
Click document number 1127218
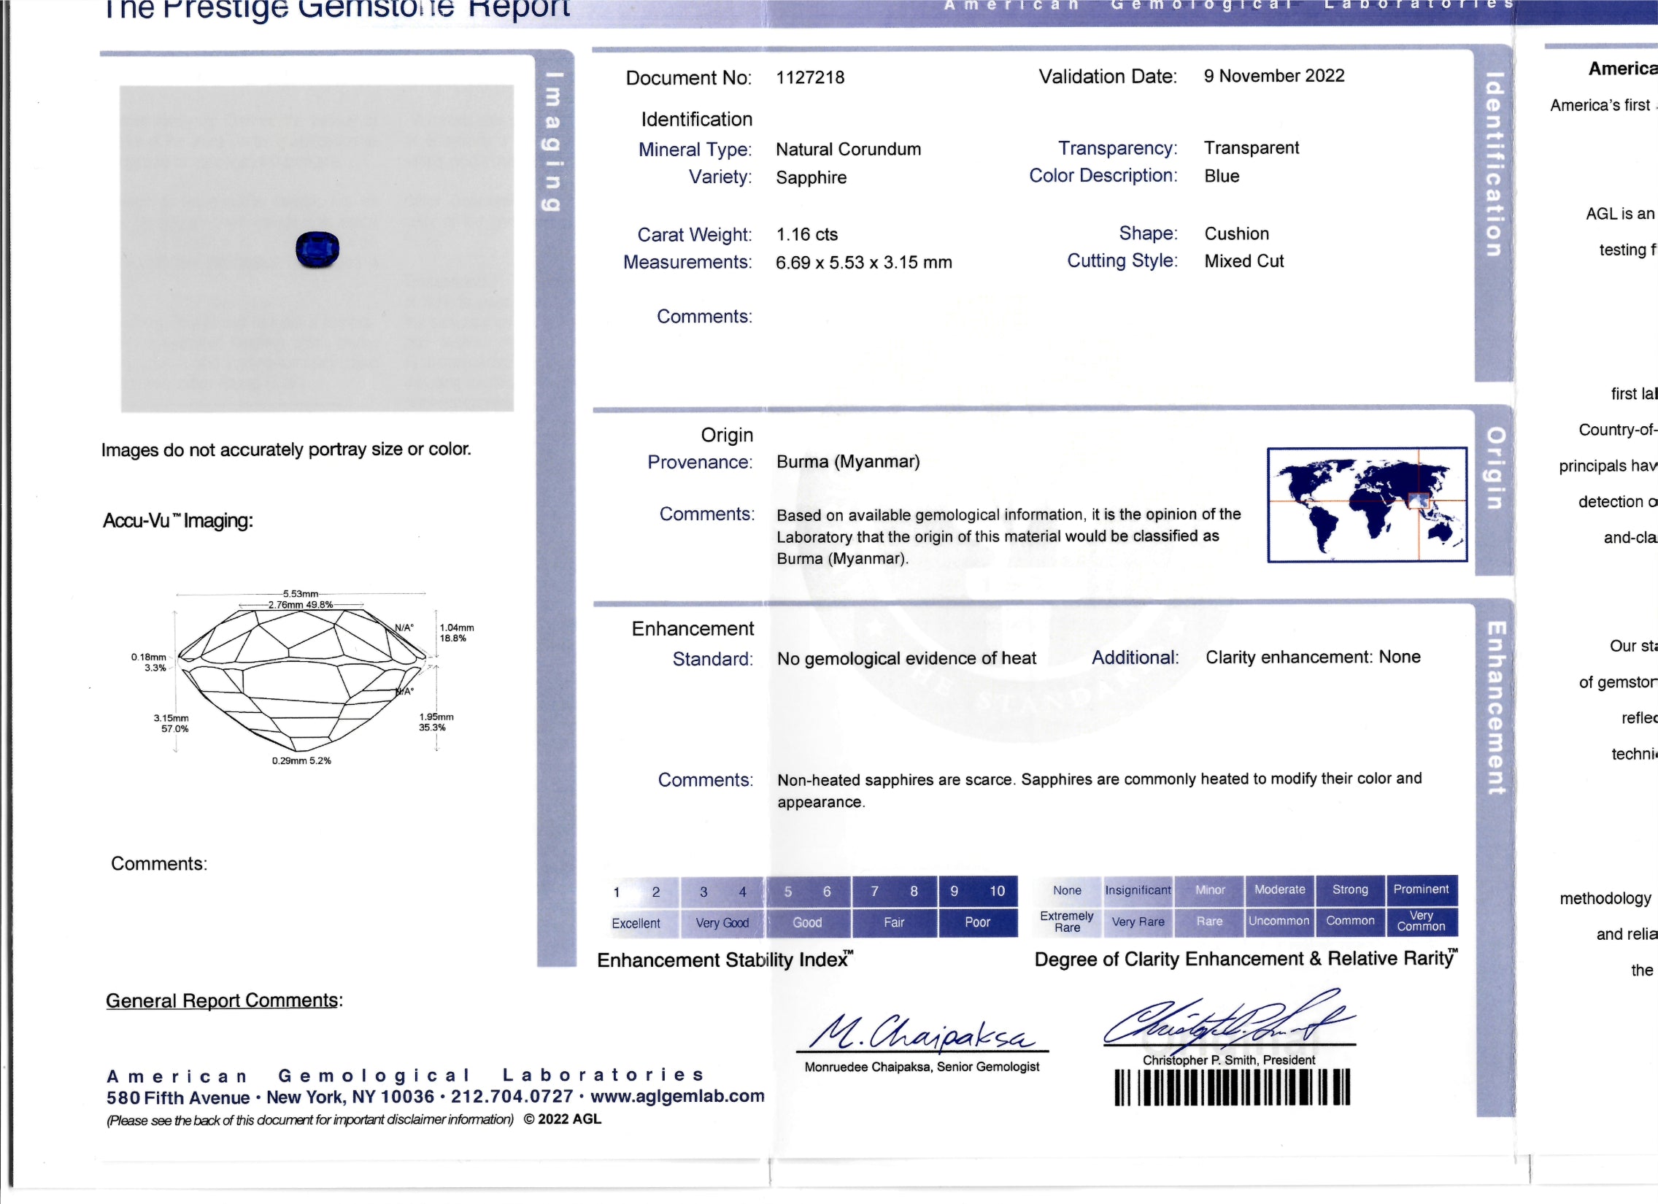pos(810,77)
